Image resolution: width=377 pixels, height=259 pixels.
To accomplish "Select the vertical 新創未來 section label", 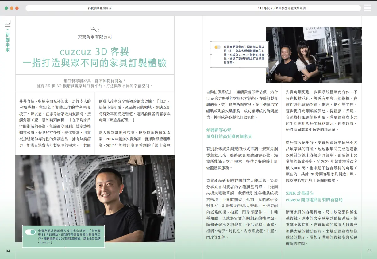I will click(x=8, y=42).
